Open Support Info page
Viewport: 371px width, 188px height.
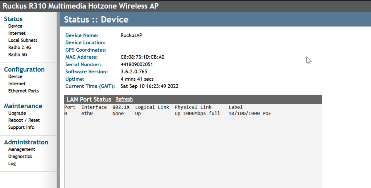[21, 127]
